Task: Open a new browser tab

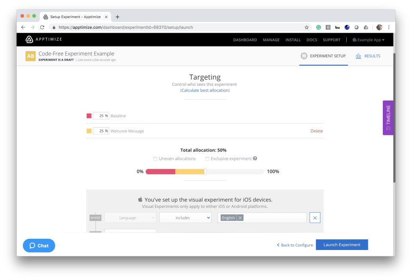Action: (x=118, y=17)
